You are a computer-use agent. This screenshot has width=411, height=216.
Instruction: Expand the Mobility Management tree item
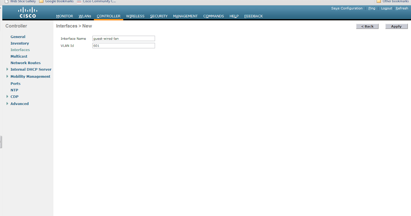(x=30, y=76)
